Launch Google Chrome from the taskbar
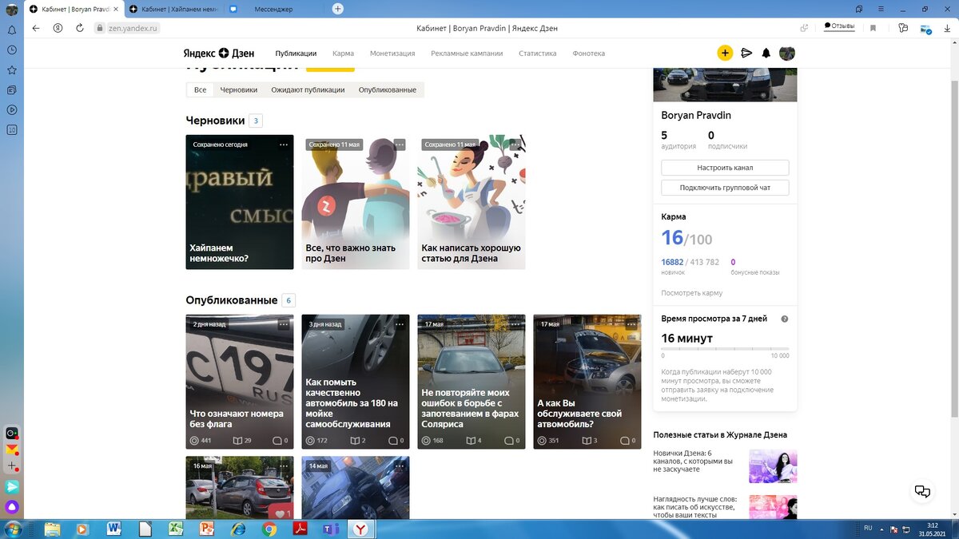Image resolution: width=959 pixels, height=539 pixels. pyautogui.click(x=269, y=529)
